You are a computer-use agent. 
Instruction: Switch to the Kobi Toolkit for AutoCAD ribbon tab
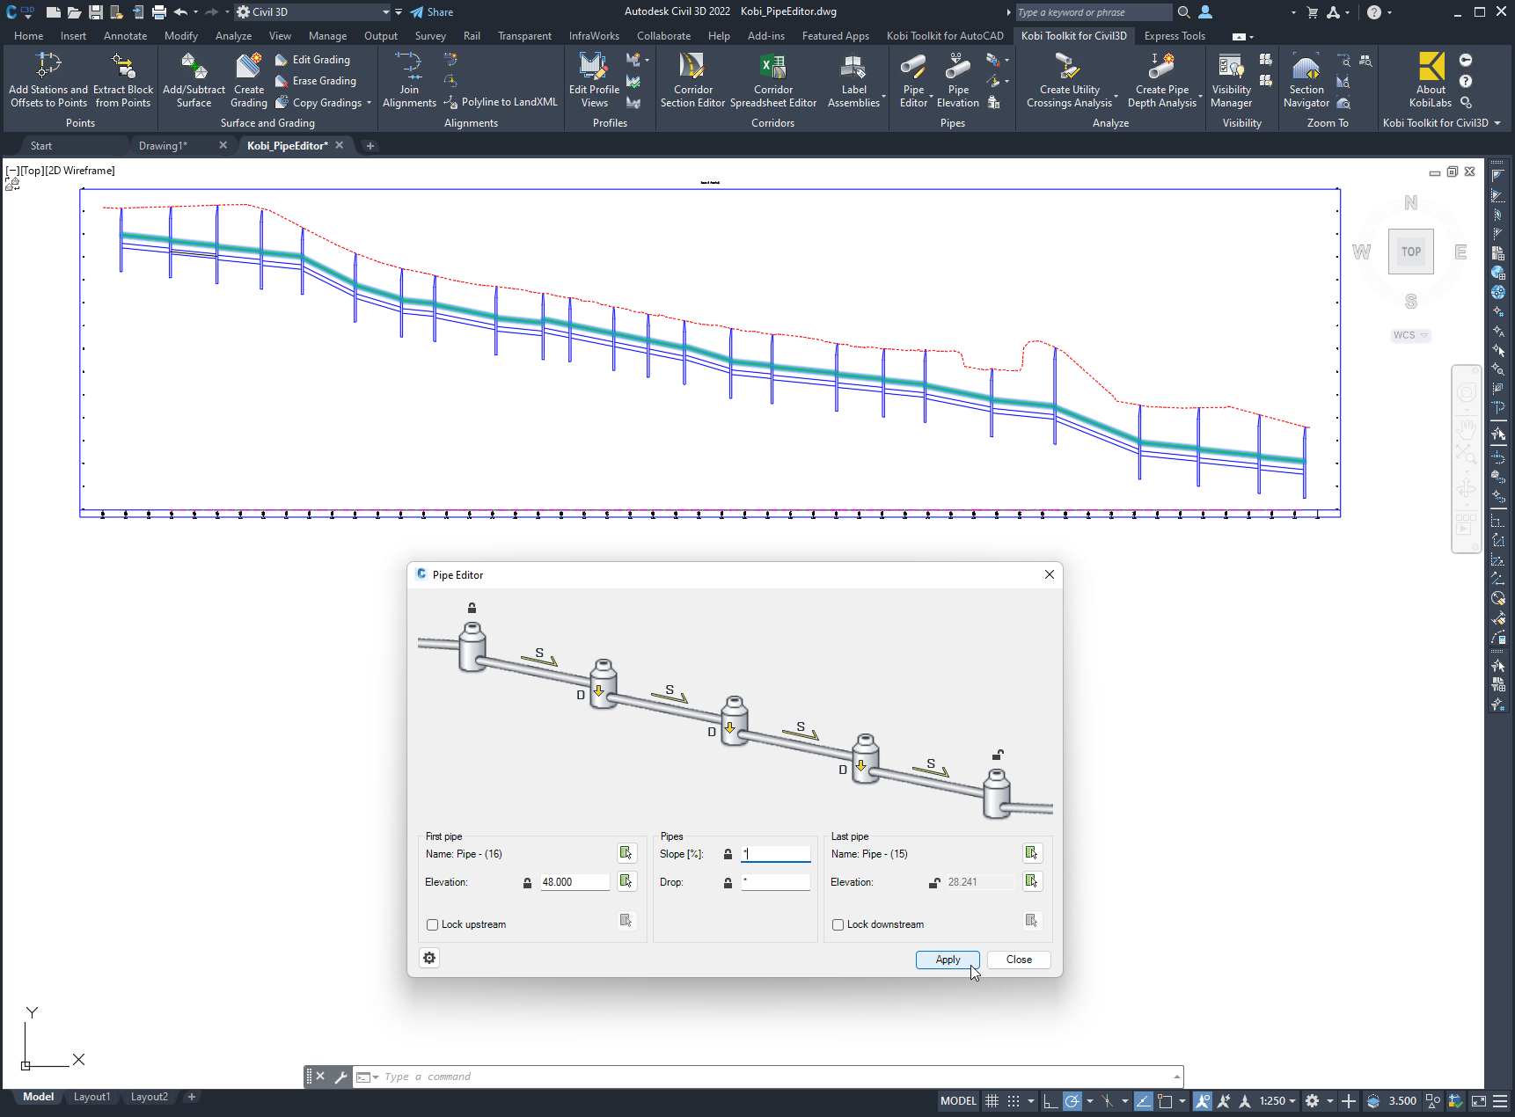pyautogui.click(x=945, y=36)
